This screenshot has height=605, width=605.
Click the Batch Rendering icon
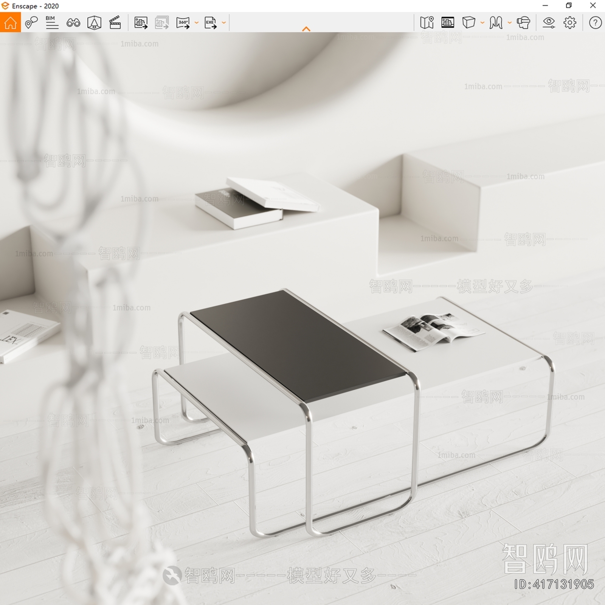(162, 23)
